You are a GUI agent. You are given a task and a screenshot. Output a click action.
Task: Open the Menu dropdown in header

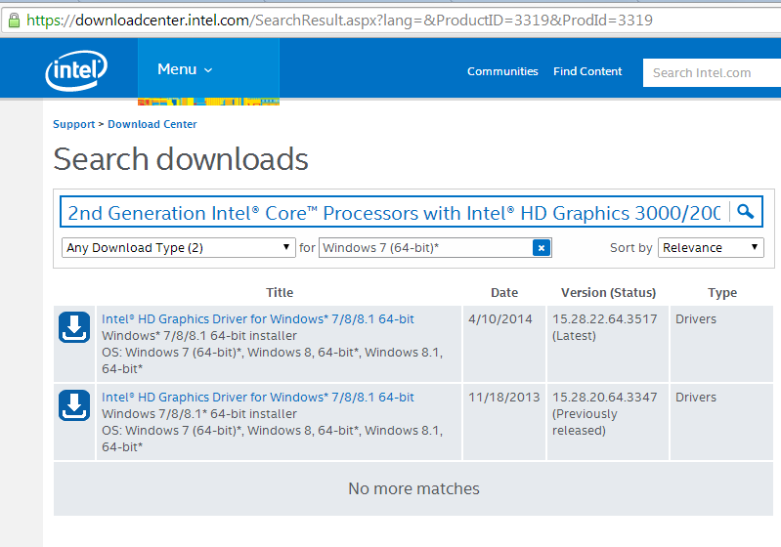click(x=185, y=69)
